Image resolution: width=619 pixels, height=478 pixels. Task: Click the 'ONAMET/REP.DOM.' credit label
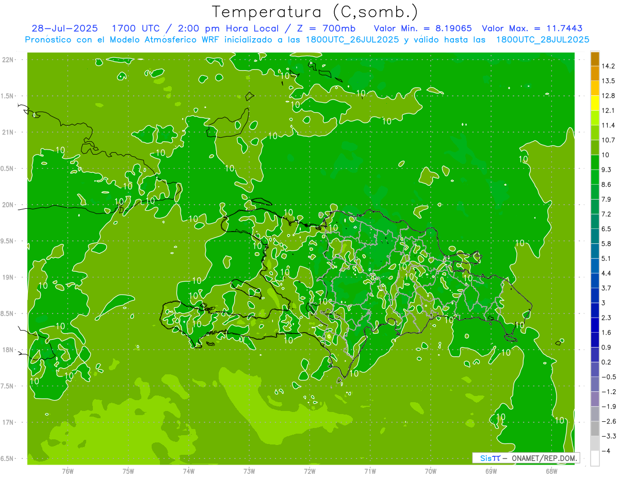pos(544,458)
